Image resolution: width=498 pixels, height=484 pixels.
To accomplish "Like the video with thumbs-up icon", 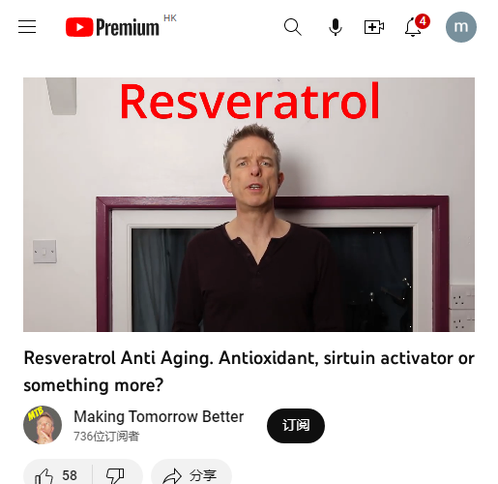I will click(44, 476).
